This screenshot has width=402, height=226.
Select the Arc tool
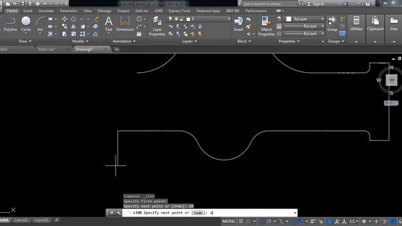coord(40,24)
